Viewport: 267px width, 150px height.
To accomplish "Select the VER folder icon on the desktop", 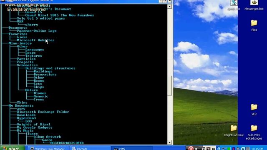I will tap(254, 110).
